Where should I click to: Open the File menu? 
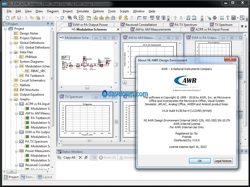(9, 11)
